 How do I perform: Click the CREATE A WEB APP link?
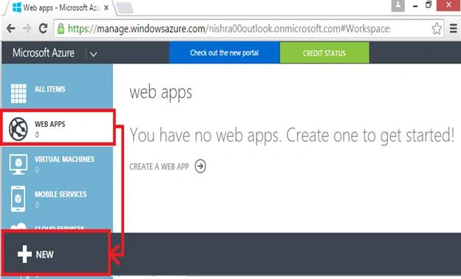pos(159,167)
